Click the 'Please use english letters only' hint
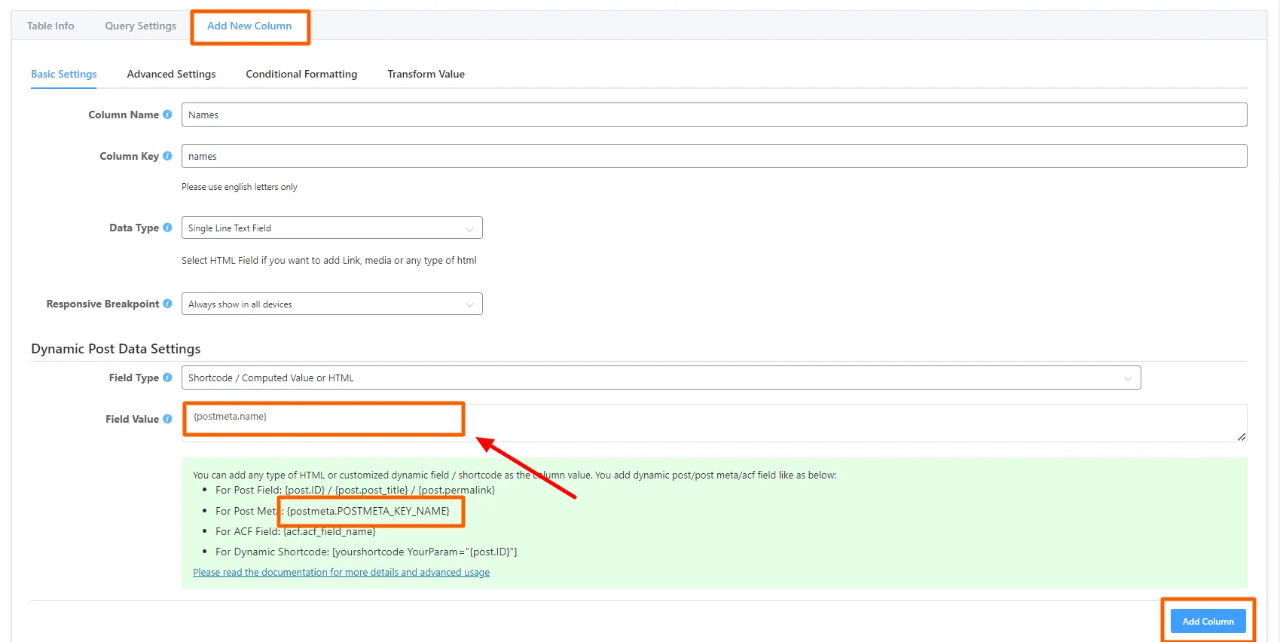Image resolution: width=1280 pixels, height=642 pixels. click(x=240, y=187)
